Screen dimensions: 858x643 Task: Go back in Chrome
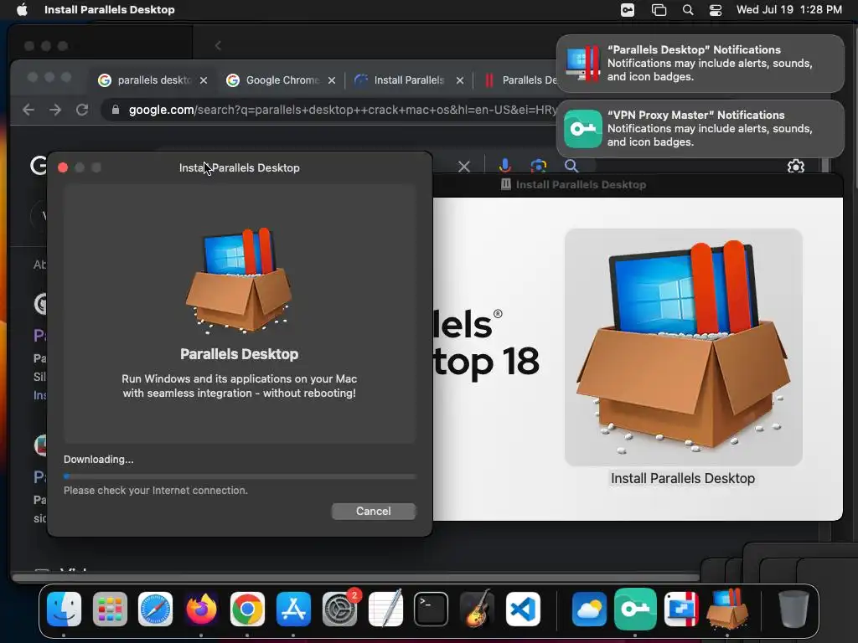28,110
